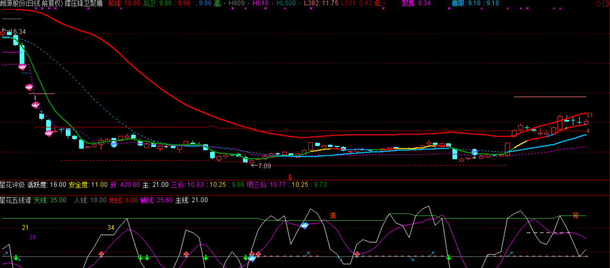The width and height of the screenshot is (610, 268).
Task: Click the 三价: 10.83 value
Action: (188, 185)
